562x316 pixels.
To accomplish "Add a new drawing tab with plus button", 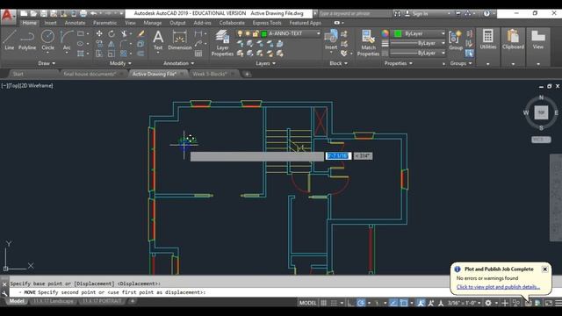I will [247, 74].
